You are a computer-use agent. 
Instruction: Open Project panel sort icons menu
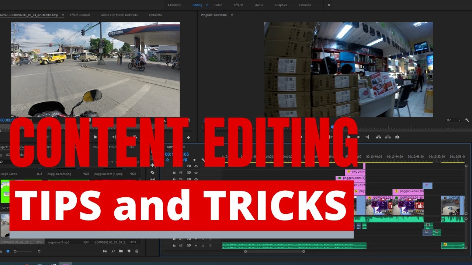coord(39,251)
